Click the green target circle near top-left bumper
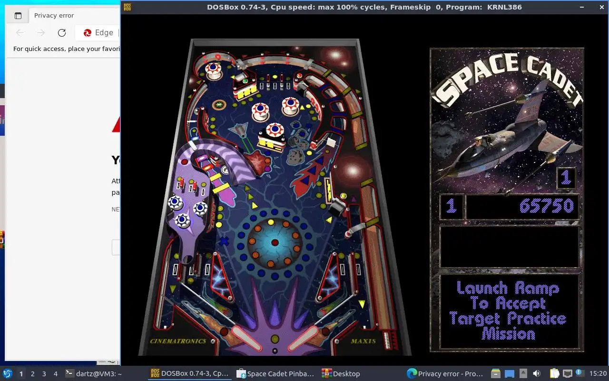 click(x=219, y=104)
